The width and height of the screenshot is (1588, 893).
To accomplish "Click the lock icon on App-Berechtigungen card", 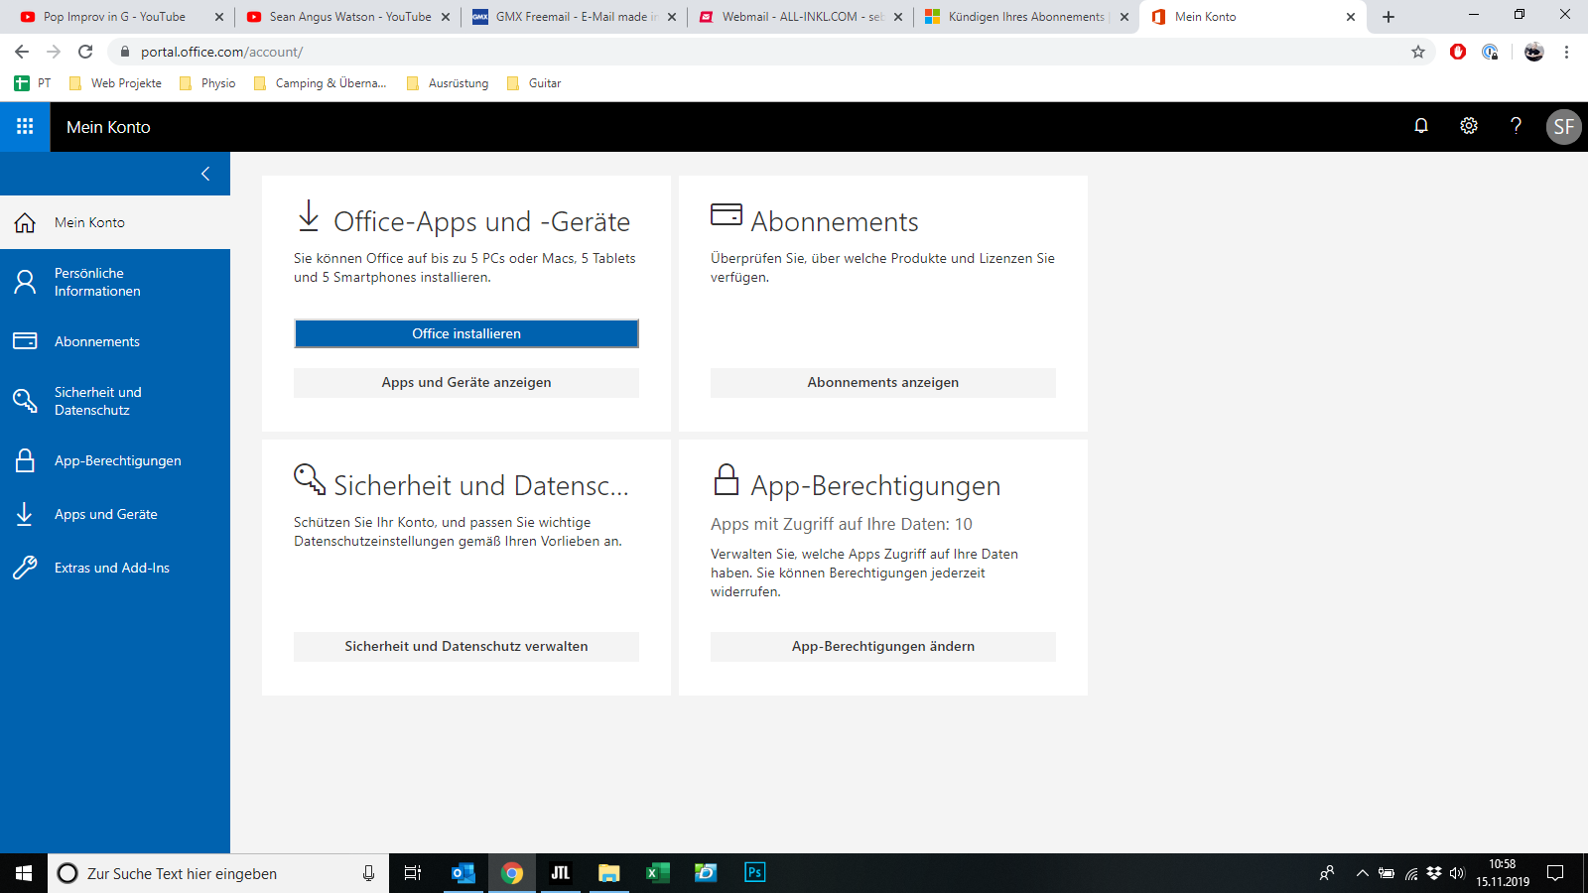I will point(727,479).
